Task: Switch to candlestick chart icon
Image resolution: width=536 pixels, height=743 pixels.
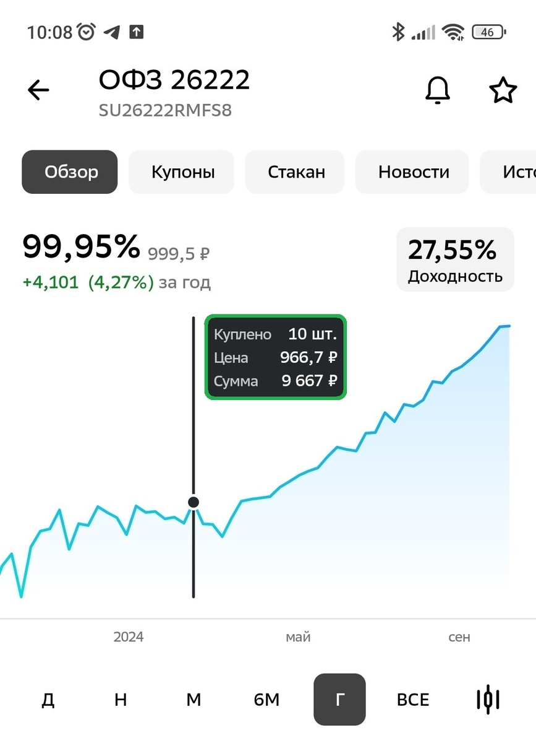Action: tap(488, 700)
